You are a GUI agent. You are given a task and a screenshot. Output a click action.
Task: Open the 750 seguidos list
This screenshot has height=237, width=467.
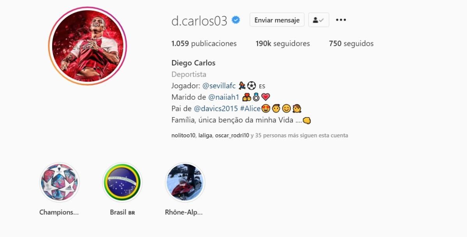click(x=351, y=44)
